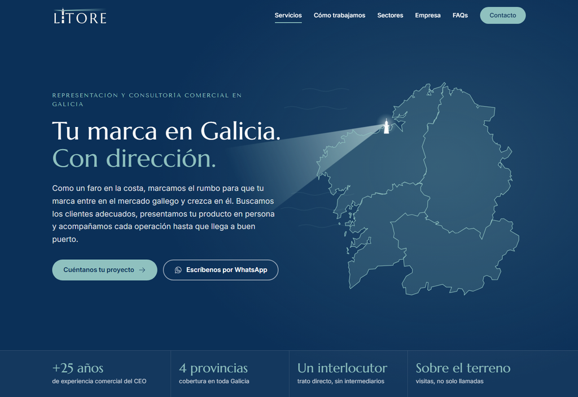Click "visitas, no solo llamadas" caption
The image size is (578, 397).
pos(450,381)
